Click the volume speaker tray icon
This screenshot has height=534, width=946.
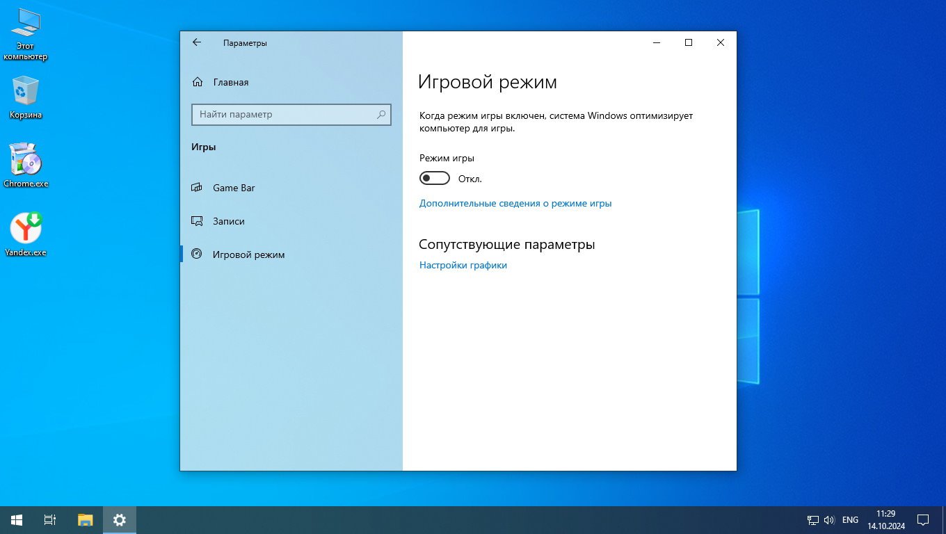(829, 519)
